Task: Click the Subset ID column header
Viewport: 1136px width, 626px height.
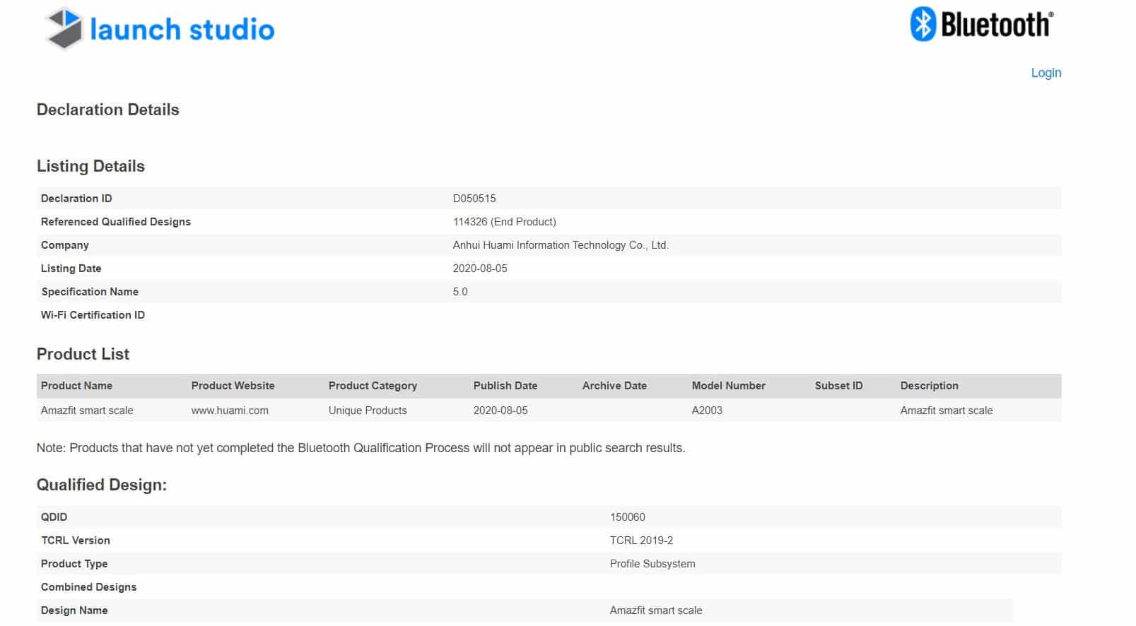Action: 838,386
